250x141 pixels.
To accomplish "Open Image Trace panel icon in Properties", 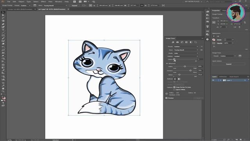I will pyautogui.click(x=240, y=56).
